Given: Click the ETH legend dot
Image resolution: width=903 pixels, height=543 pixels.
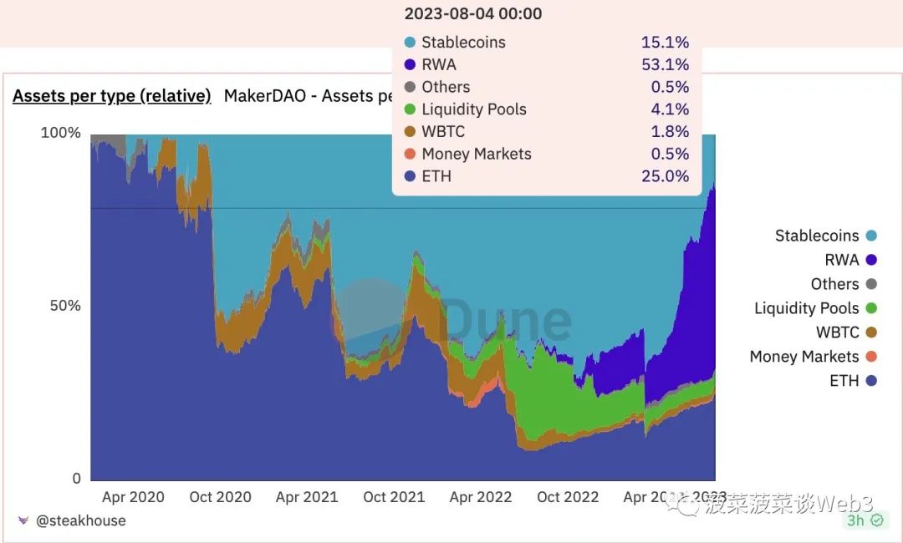Looking at the screenshot, I should (871, 382).
